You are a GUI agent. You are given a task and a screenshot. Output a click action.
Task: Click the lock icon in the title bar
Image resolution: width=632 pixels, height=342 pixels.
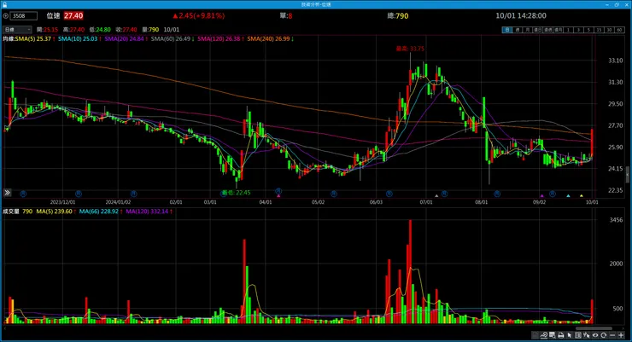[4, 4]
